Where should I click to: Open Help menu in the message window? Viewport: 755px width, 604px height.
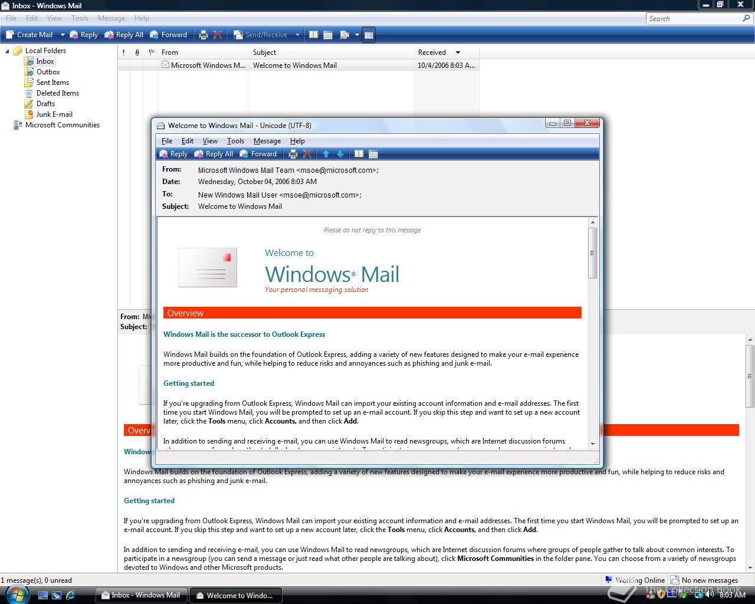[x=297, y=141]
